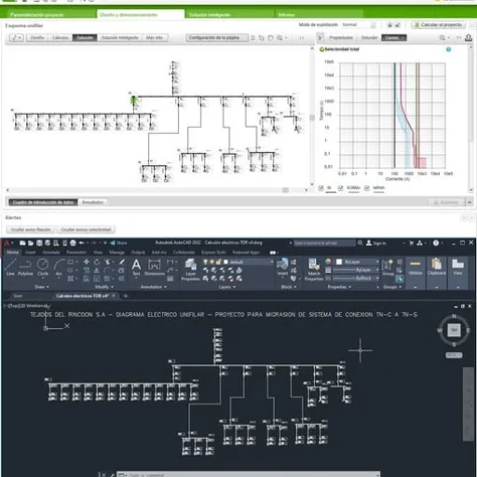
Task: Expand the Annotation panel dropdown
Action: pyautogui.click(x=154, y=287)
